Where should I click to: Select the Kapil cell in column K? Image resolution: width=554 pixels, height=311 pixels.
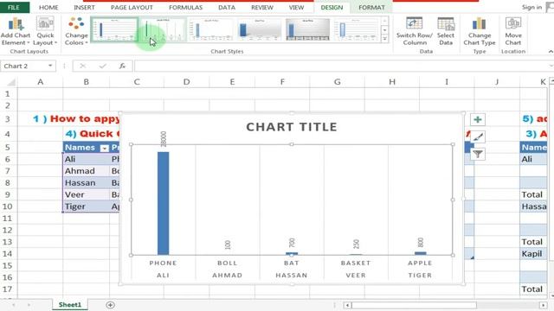pos(533,253)
